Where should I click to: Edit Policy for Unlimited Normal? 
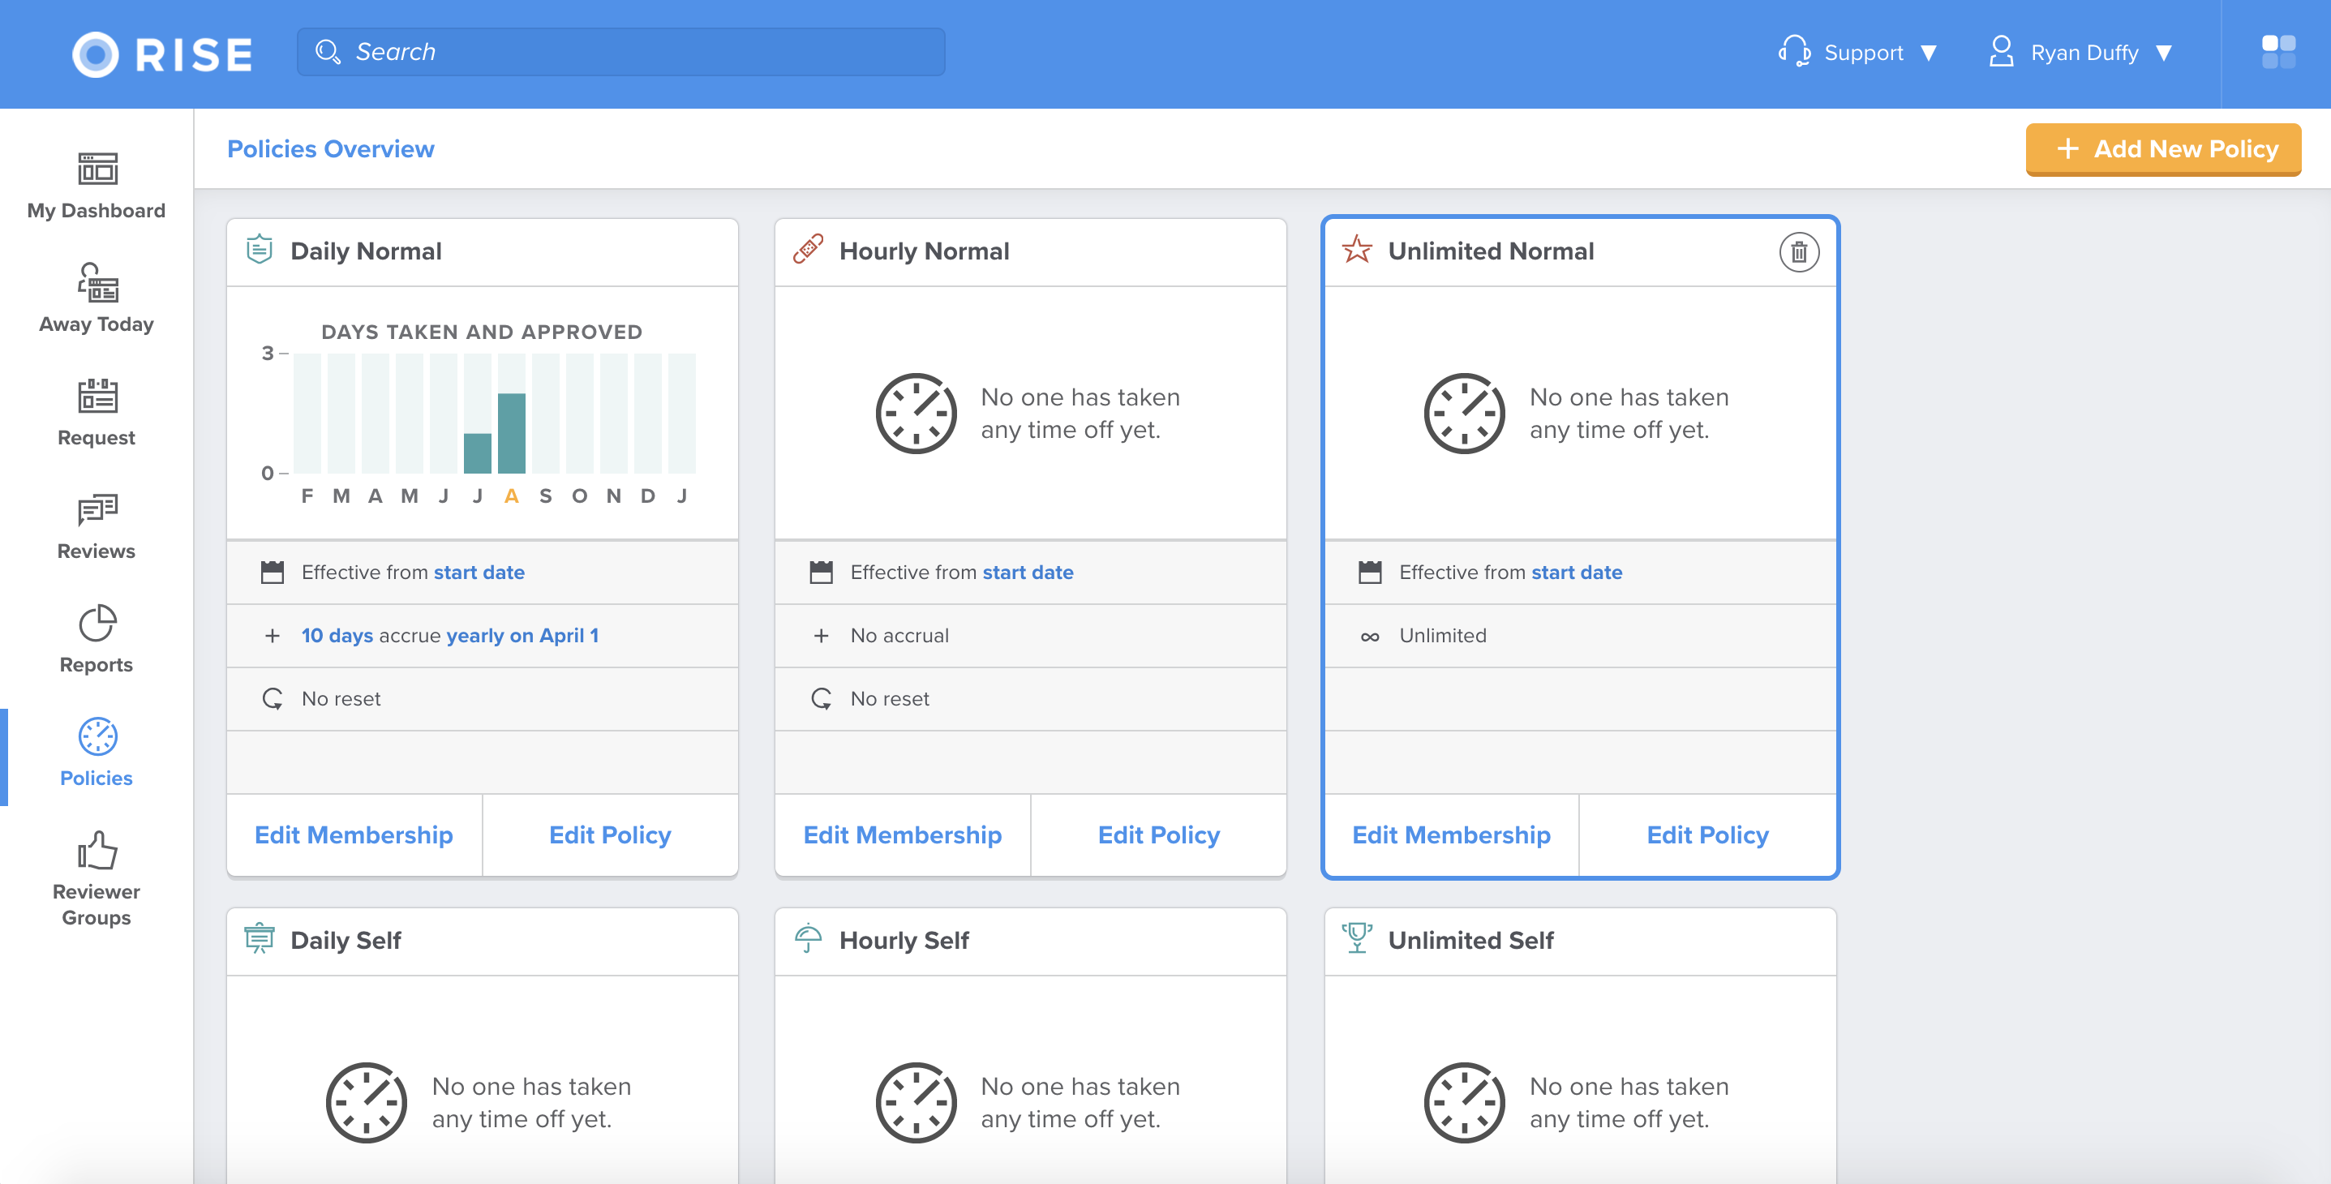[1706, 834]
